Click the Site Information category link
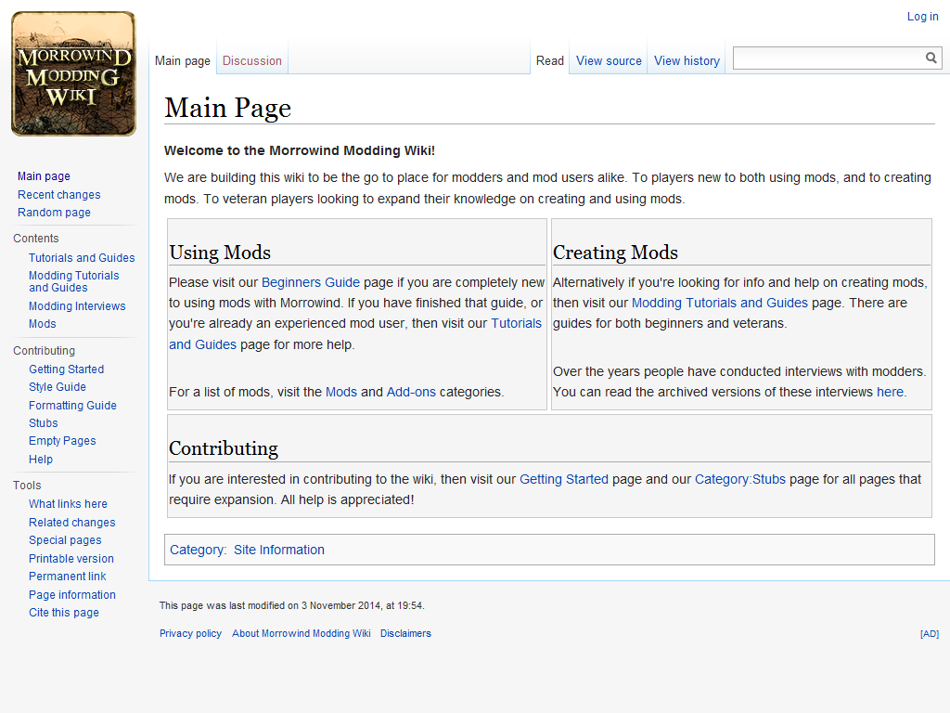The width and height of the screenshot is (950, 713). tap(278, 550)
